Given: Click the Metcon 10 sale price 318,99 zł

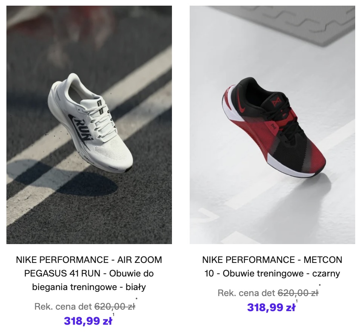Looking at the screenshot, I should click(x=271, y=307).
